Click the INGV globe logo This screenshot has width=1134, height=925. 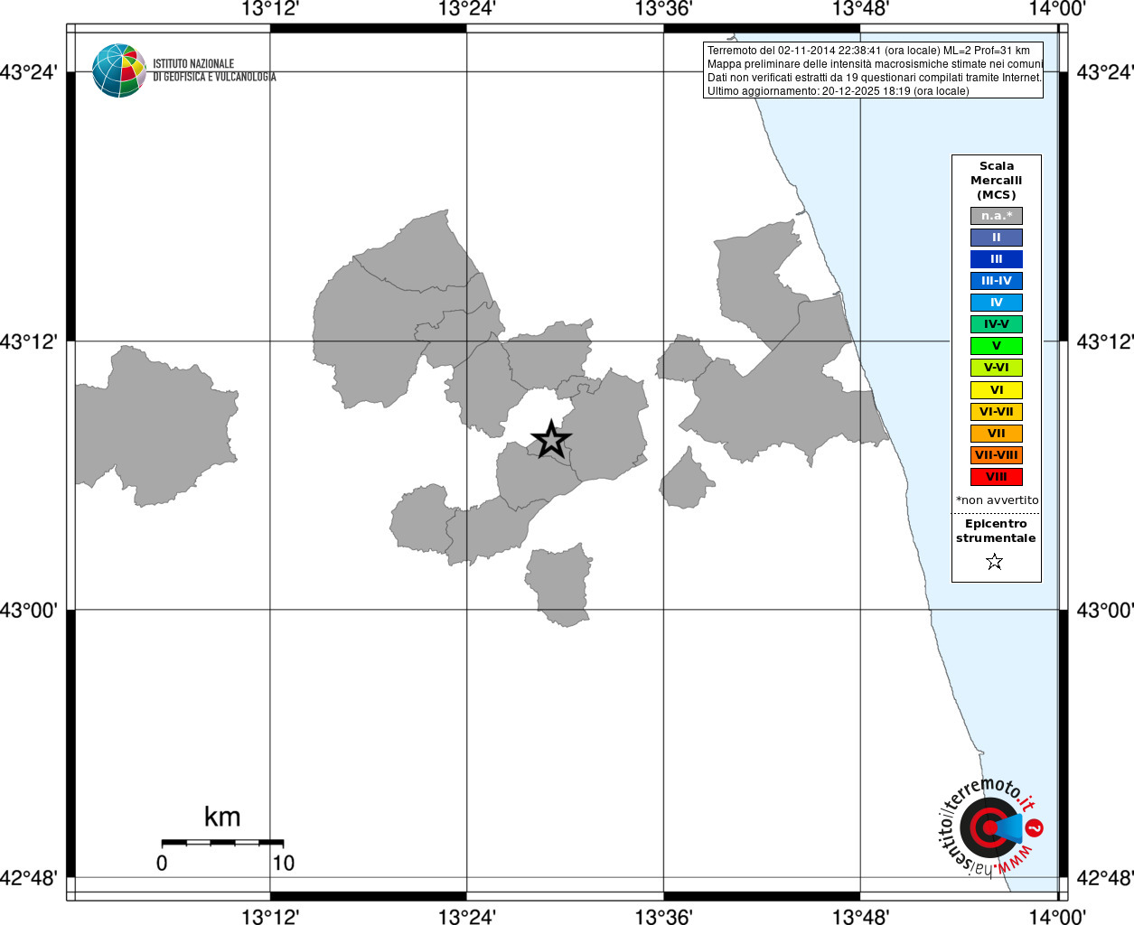pyautogui.click(x=119, y=70)
